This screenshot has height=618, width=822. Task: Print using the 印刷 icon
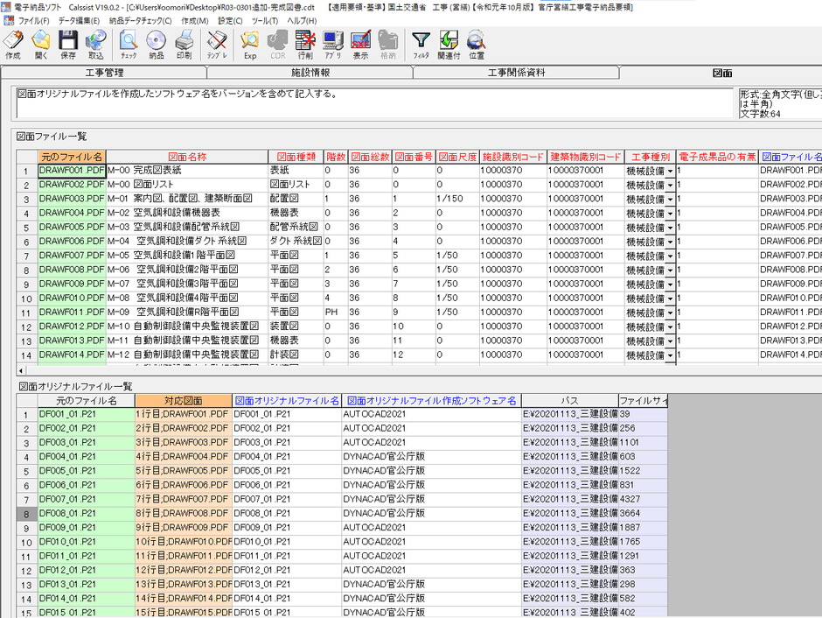pyautogui.click(x=184, y=43)
